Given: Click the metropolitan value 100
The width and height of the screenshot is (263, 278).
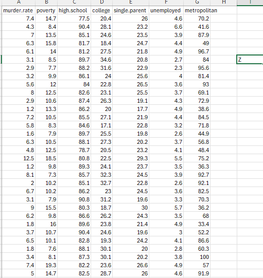Looking at the screenshot, I should tap(197, 257).
